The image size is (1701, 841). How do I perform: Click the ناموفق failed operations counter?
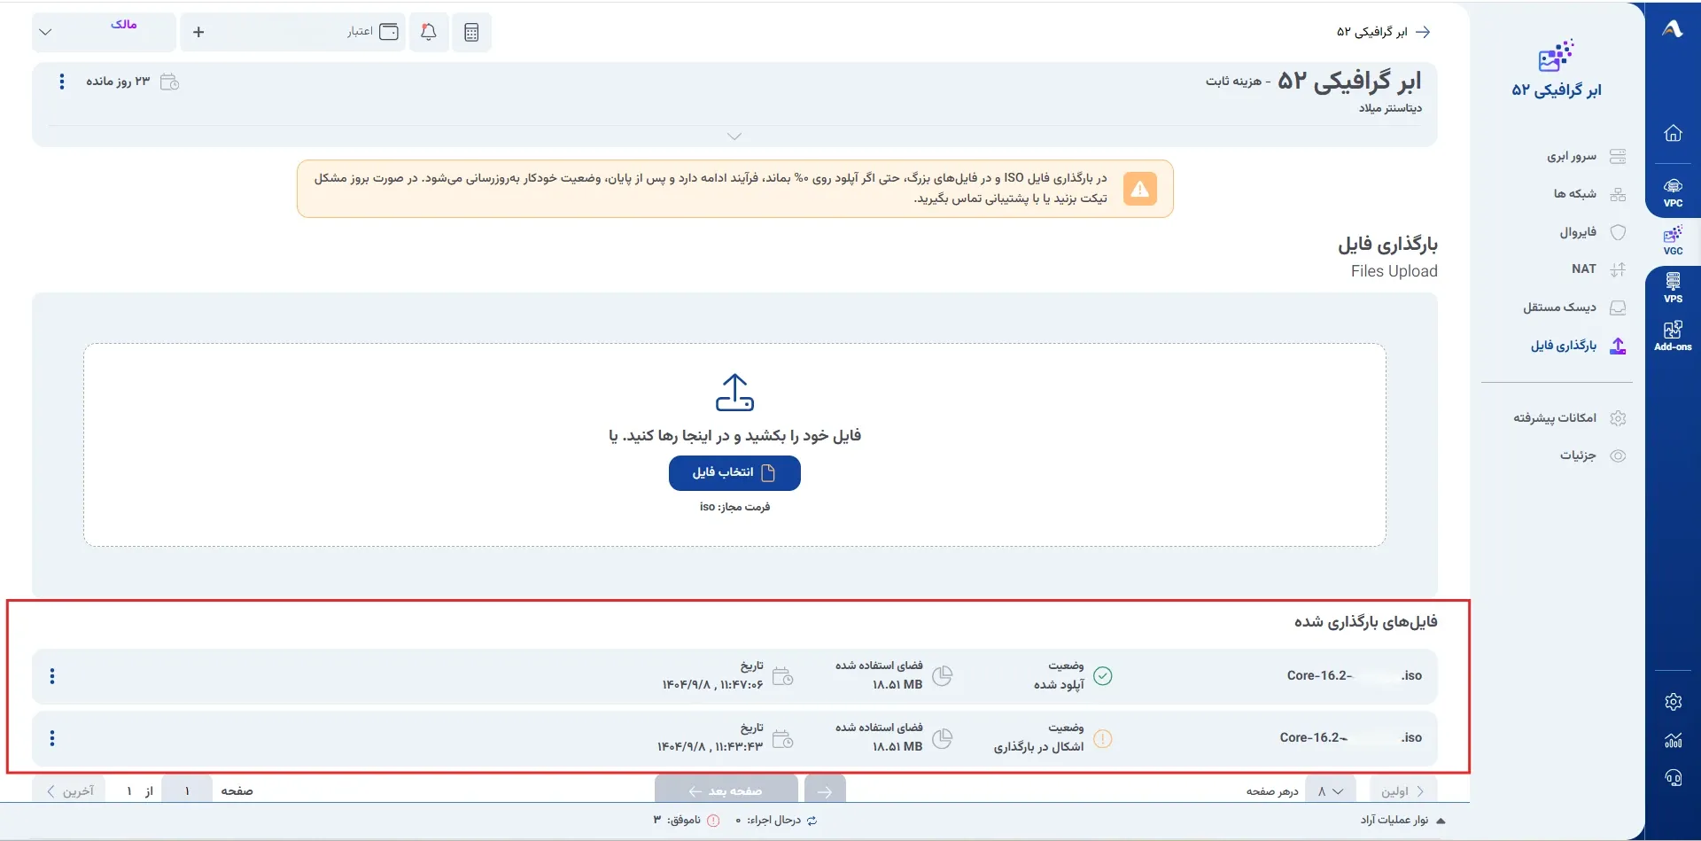[687, 821]
